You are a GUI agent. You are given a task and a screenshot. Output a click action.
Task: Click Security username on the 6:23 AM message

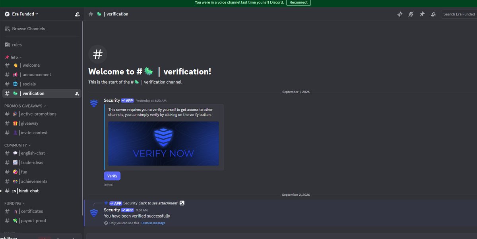(x=112, y=100)
